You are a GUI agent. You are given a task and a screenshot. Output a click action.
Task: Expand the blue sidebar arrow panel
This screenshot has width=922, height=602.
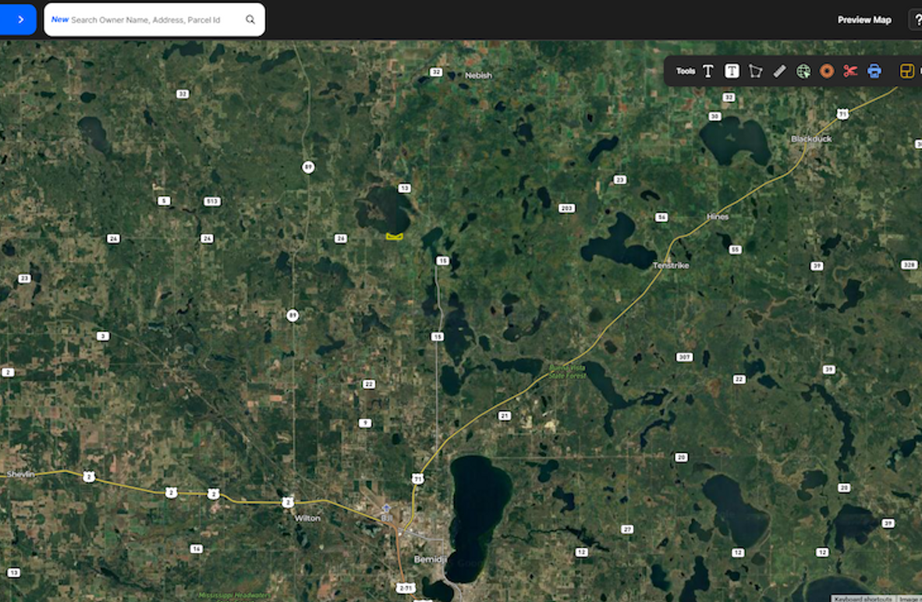click(19, 19)
